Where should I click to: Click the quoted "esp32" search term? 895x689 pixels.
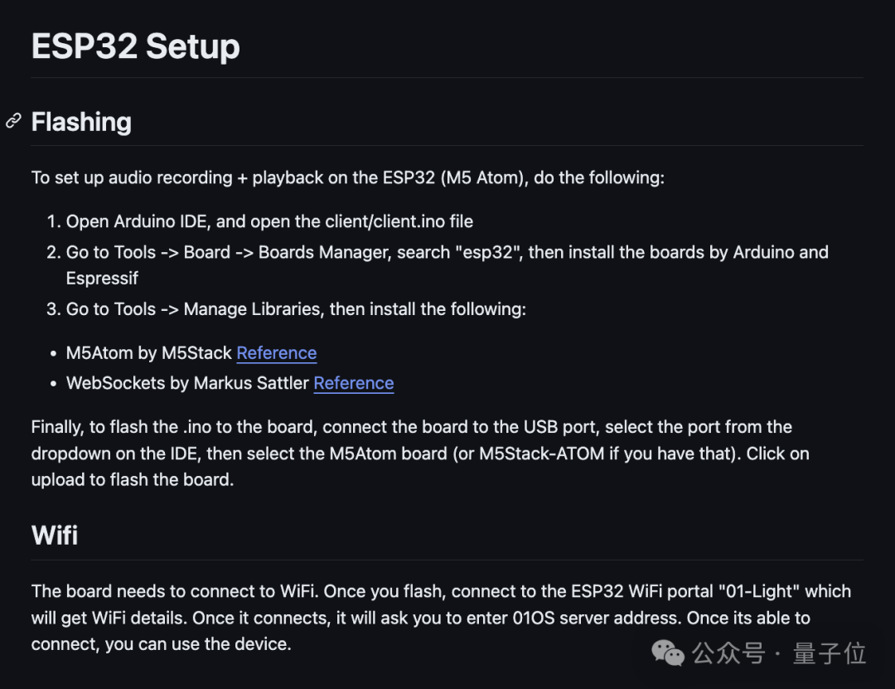click(x=488, y=252)
